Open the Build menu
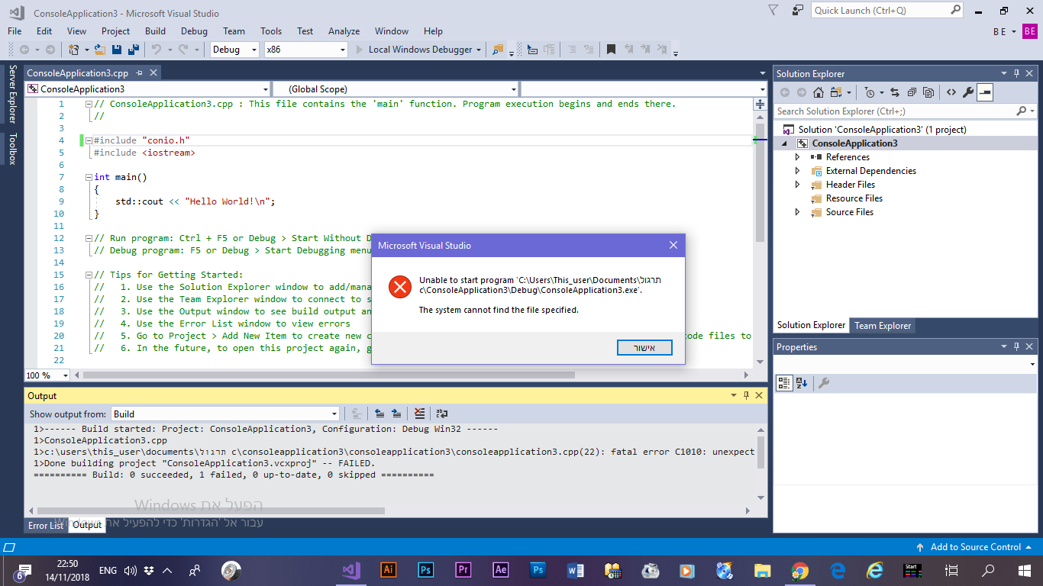Viewport: 1043px width, 586px height. 155,31
